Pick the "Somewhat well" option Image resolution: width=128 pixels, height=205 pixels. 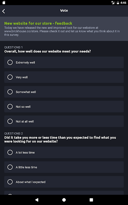[64, 92]
